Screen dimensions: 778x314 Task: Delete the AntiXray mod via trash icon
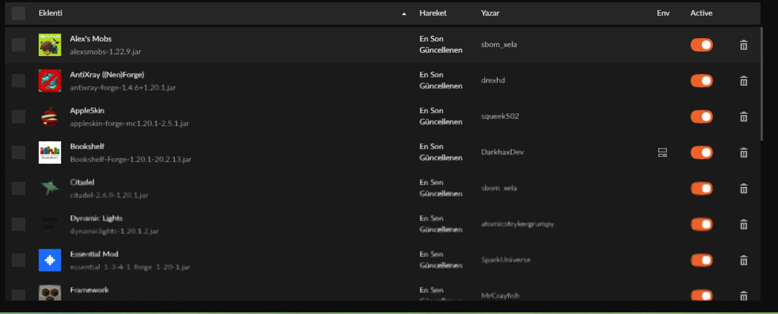744,81
